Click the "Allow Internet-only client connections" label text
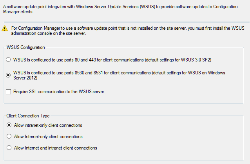The image size is (250, 164). (x=48, y=137)
